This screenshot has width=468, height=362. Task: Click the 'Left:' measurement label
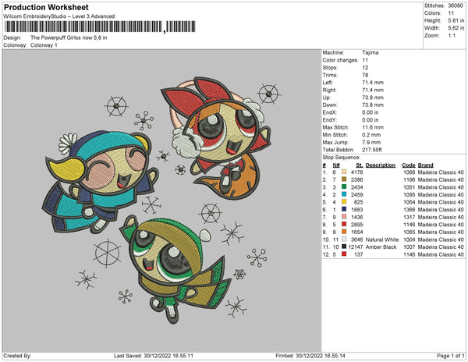pos(328,83)
